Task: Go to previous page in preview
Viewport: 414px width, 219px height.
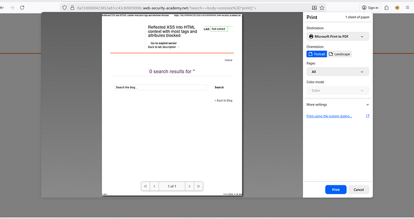Action: pos(154,186)
